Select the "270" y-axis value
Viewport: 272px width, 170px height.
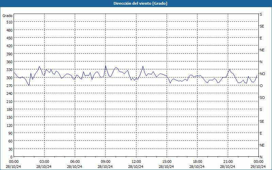point(10,86)
